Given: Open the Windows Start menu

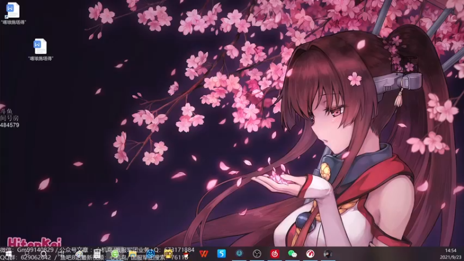Looking at the screenshot, I should tap(8, 254).
